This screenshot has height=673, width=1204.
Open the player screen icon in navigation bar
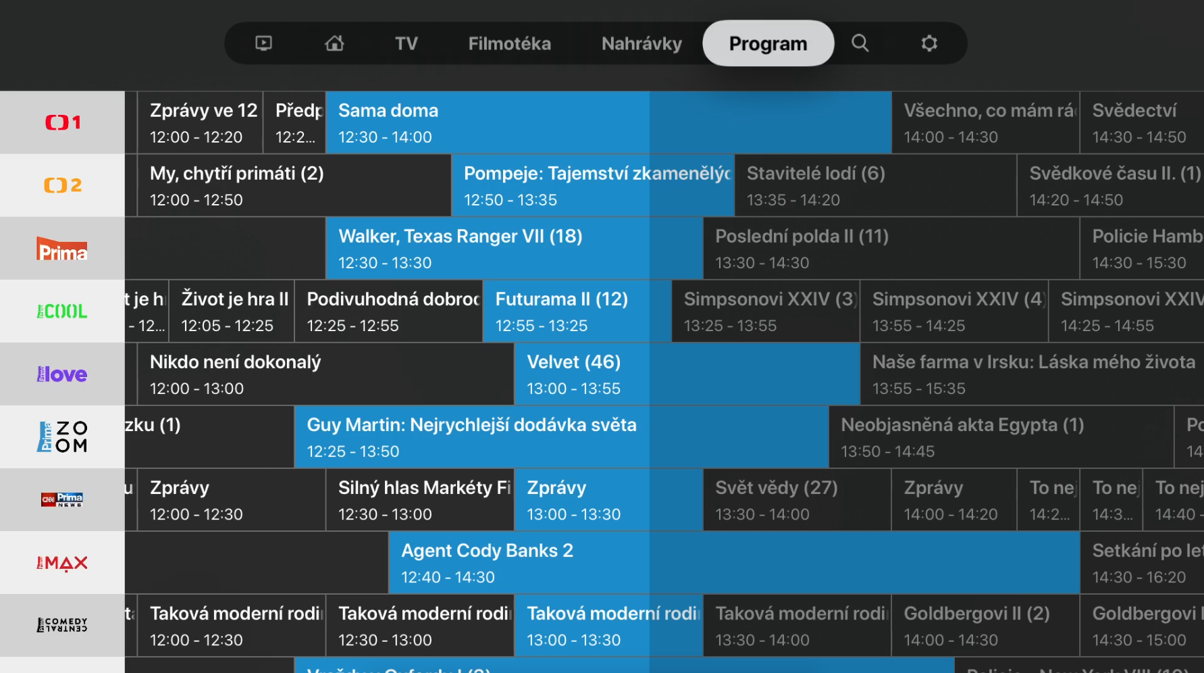tap(263, 43)
